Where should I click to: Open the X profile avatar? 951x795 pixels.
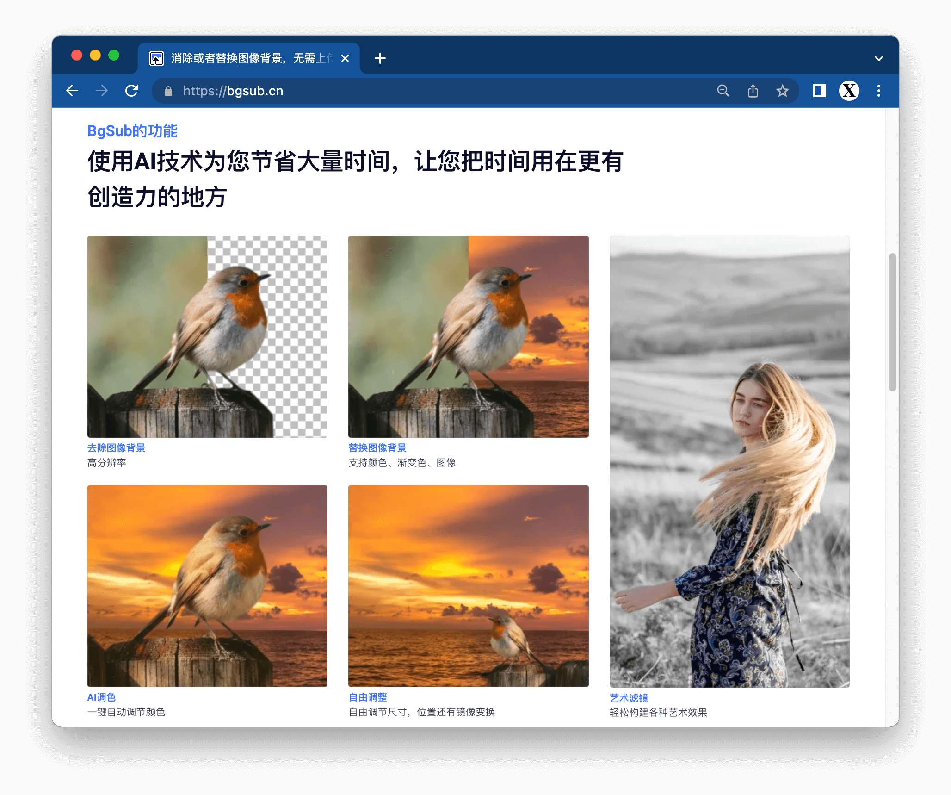[849, 91]
